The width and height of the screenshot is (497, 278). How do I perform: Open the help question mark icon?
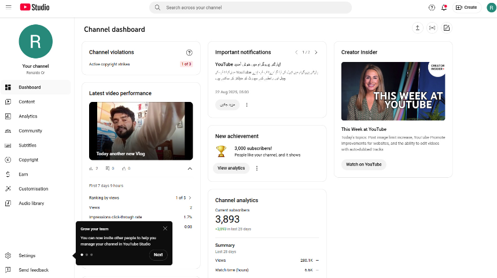click(432, 8)
